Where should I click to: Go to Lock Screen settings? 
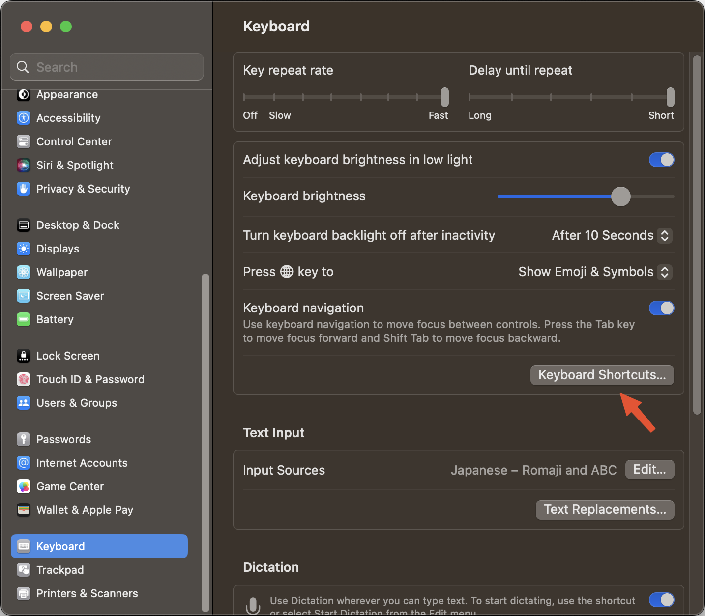point(68,356)
